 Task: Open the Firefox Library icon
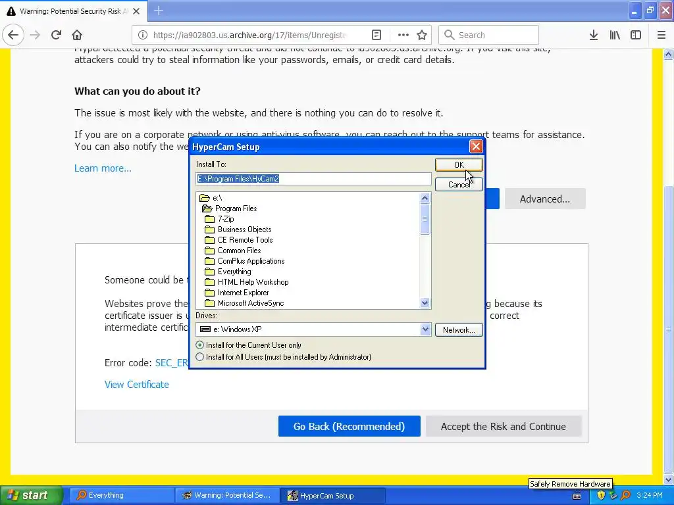pyautogui.click(x=615, y=35)
